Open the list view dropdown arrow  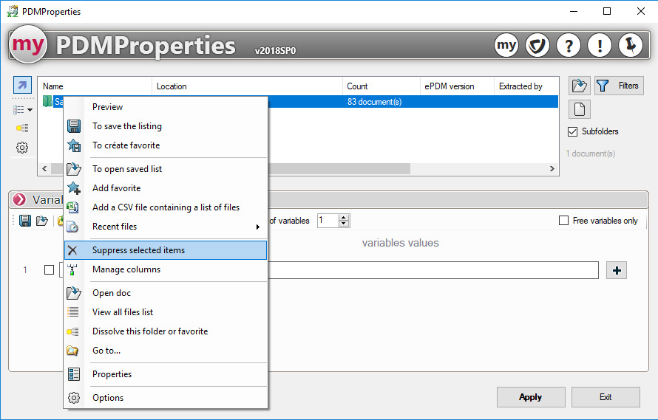tap(30, 110)
